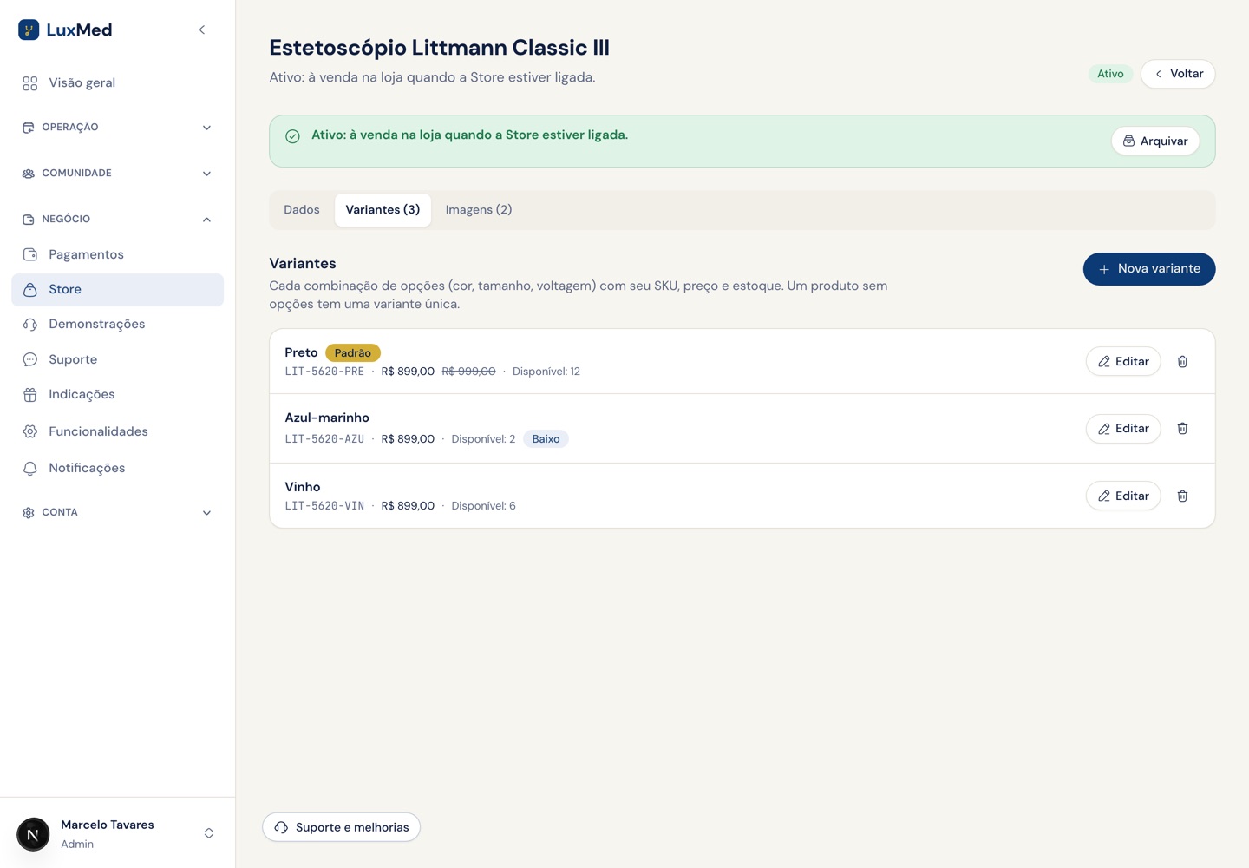Open Notificações page

(118, 469)
